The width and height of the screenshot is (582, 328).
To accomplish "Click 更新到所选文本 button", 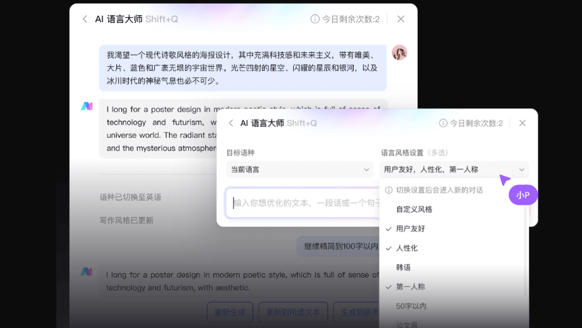I will 293,312.
